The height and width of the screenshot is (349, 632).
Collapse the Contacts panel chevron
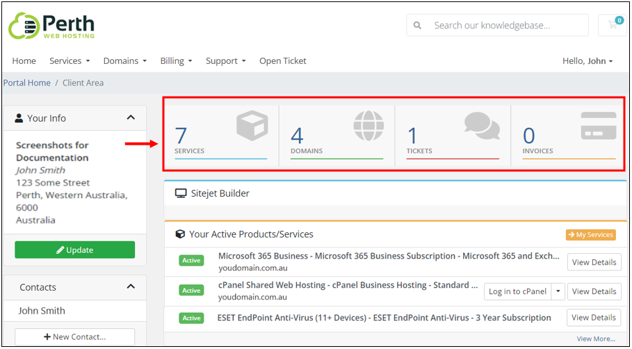coord(131,286)
